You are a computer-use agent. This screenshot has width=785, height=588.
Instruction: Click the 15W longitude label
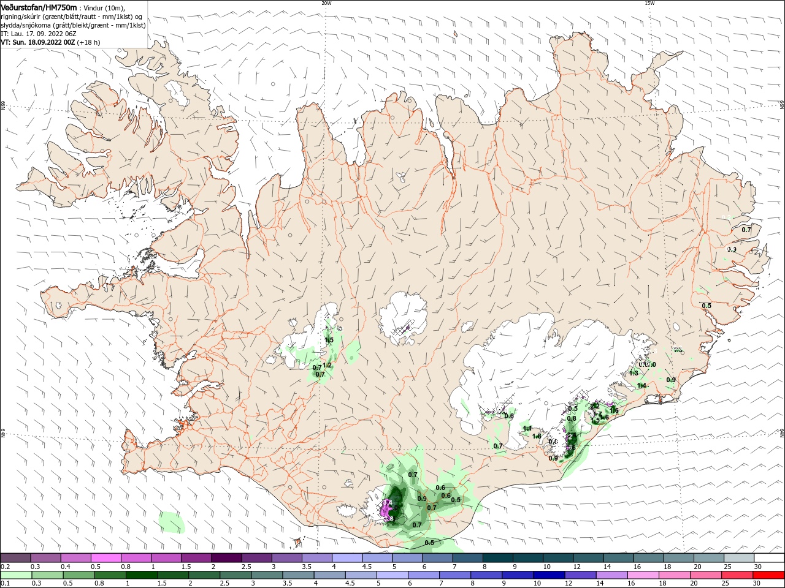coord(649,2)
